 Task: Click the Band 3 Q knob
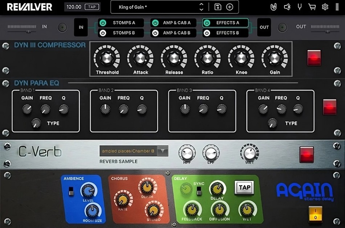pyautogui.click(x=222, y=109)
